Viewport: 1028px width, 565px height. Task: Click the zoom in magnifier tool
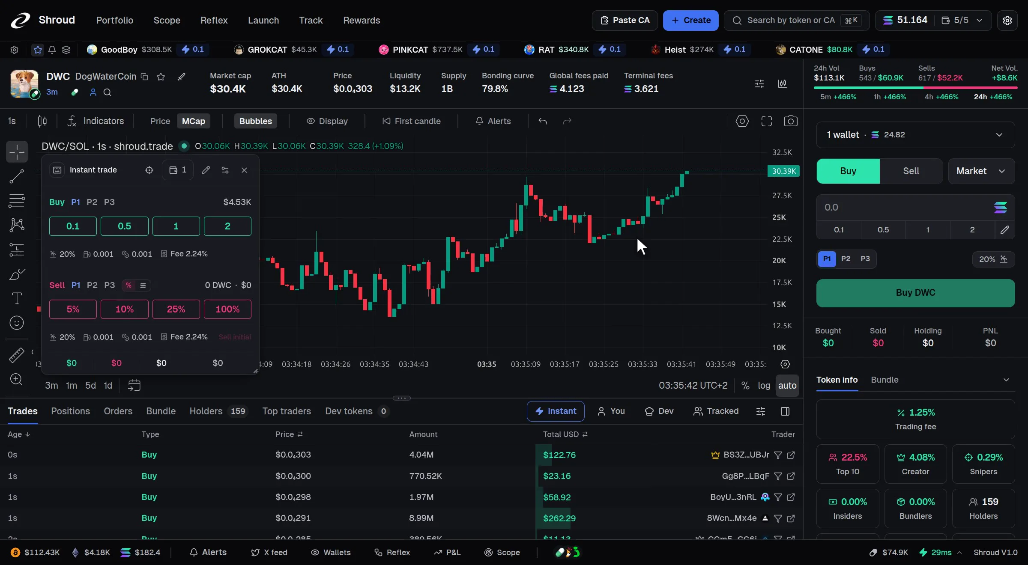point(17,379)
